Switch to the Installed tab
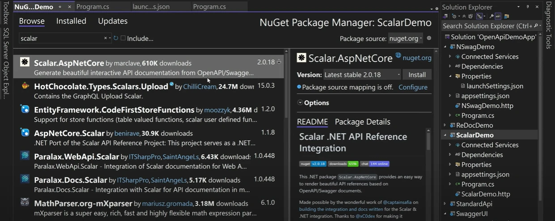 71,21
